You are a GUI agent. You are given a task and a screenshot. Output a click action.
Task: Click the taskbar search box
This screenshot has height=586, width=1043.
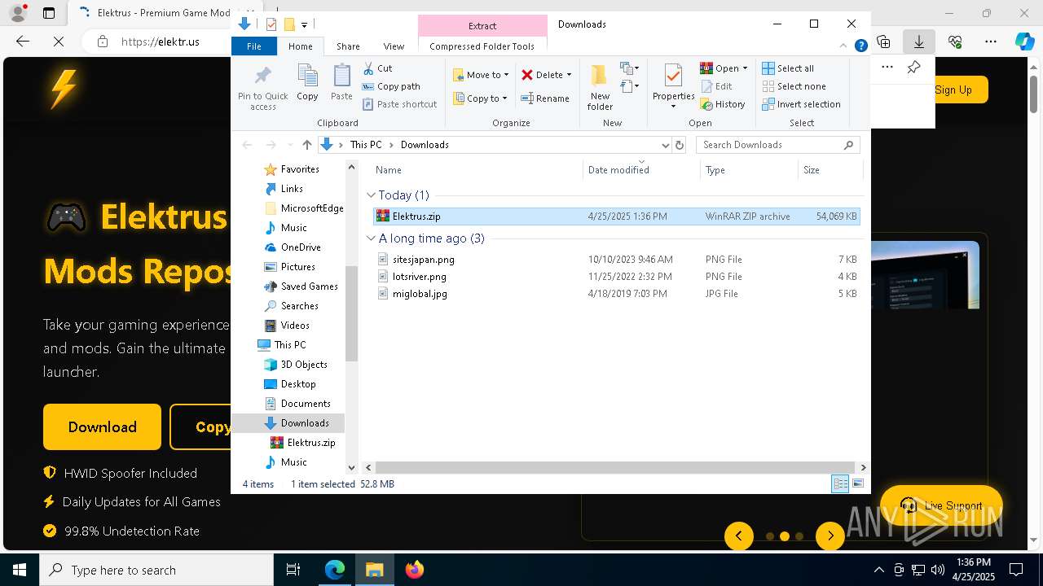click(156, 570)
